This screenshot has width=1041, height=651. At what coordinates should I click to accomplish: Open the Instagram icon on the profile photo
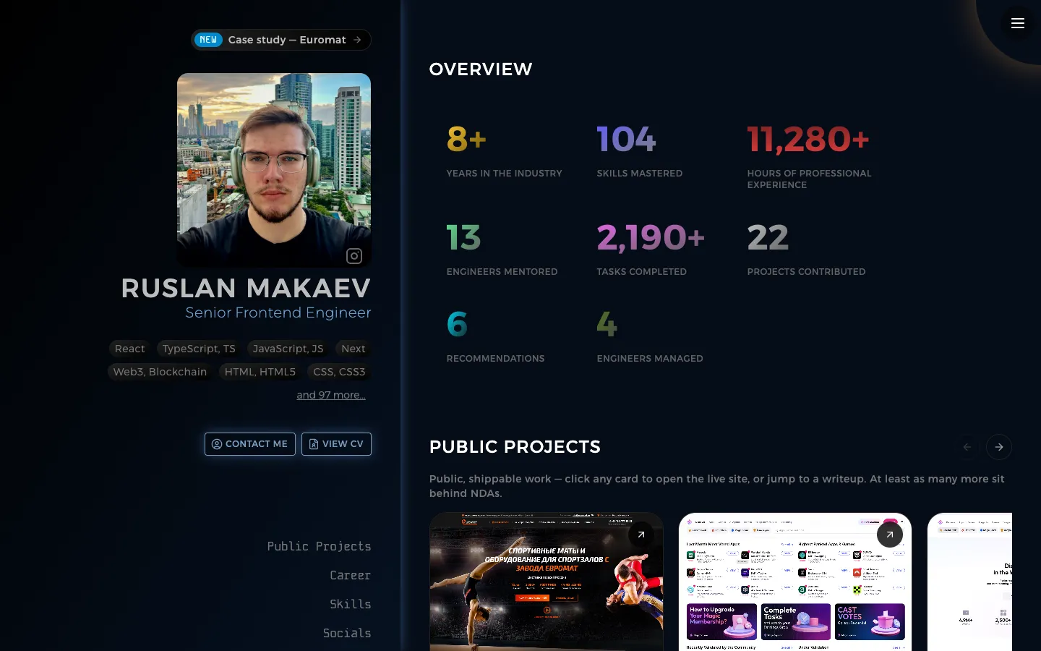(x=354, y=255)
